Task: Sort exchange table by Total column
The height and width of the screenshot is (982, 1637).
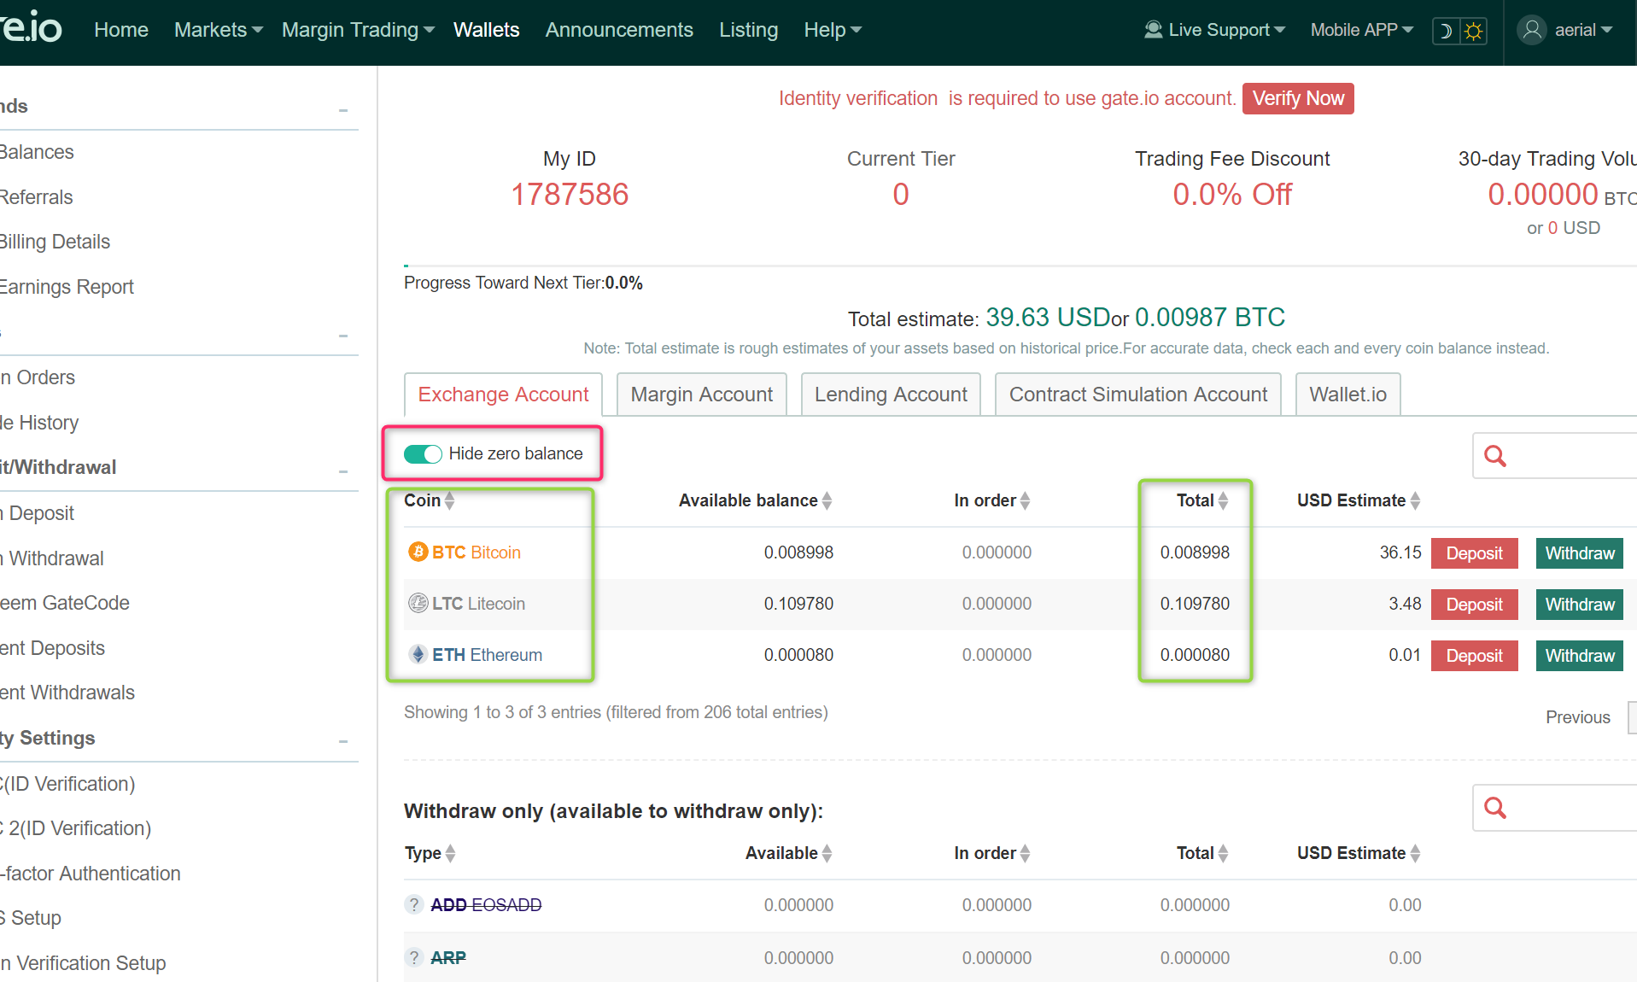Action: point(1223,501)
